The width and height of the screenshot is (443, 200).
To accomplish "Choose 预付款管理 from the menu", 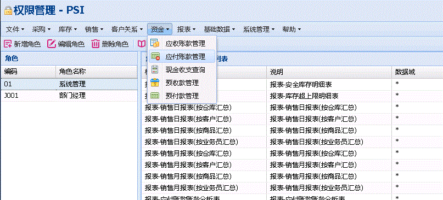I will [x=182, y=96].
